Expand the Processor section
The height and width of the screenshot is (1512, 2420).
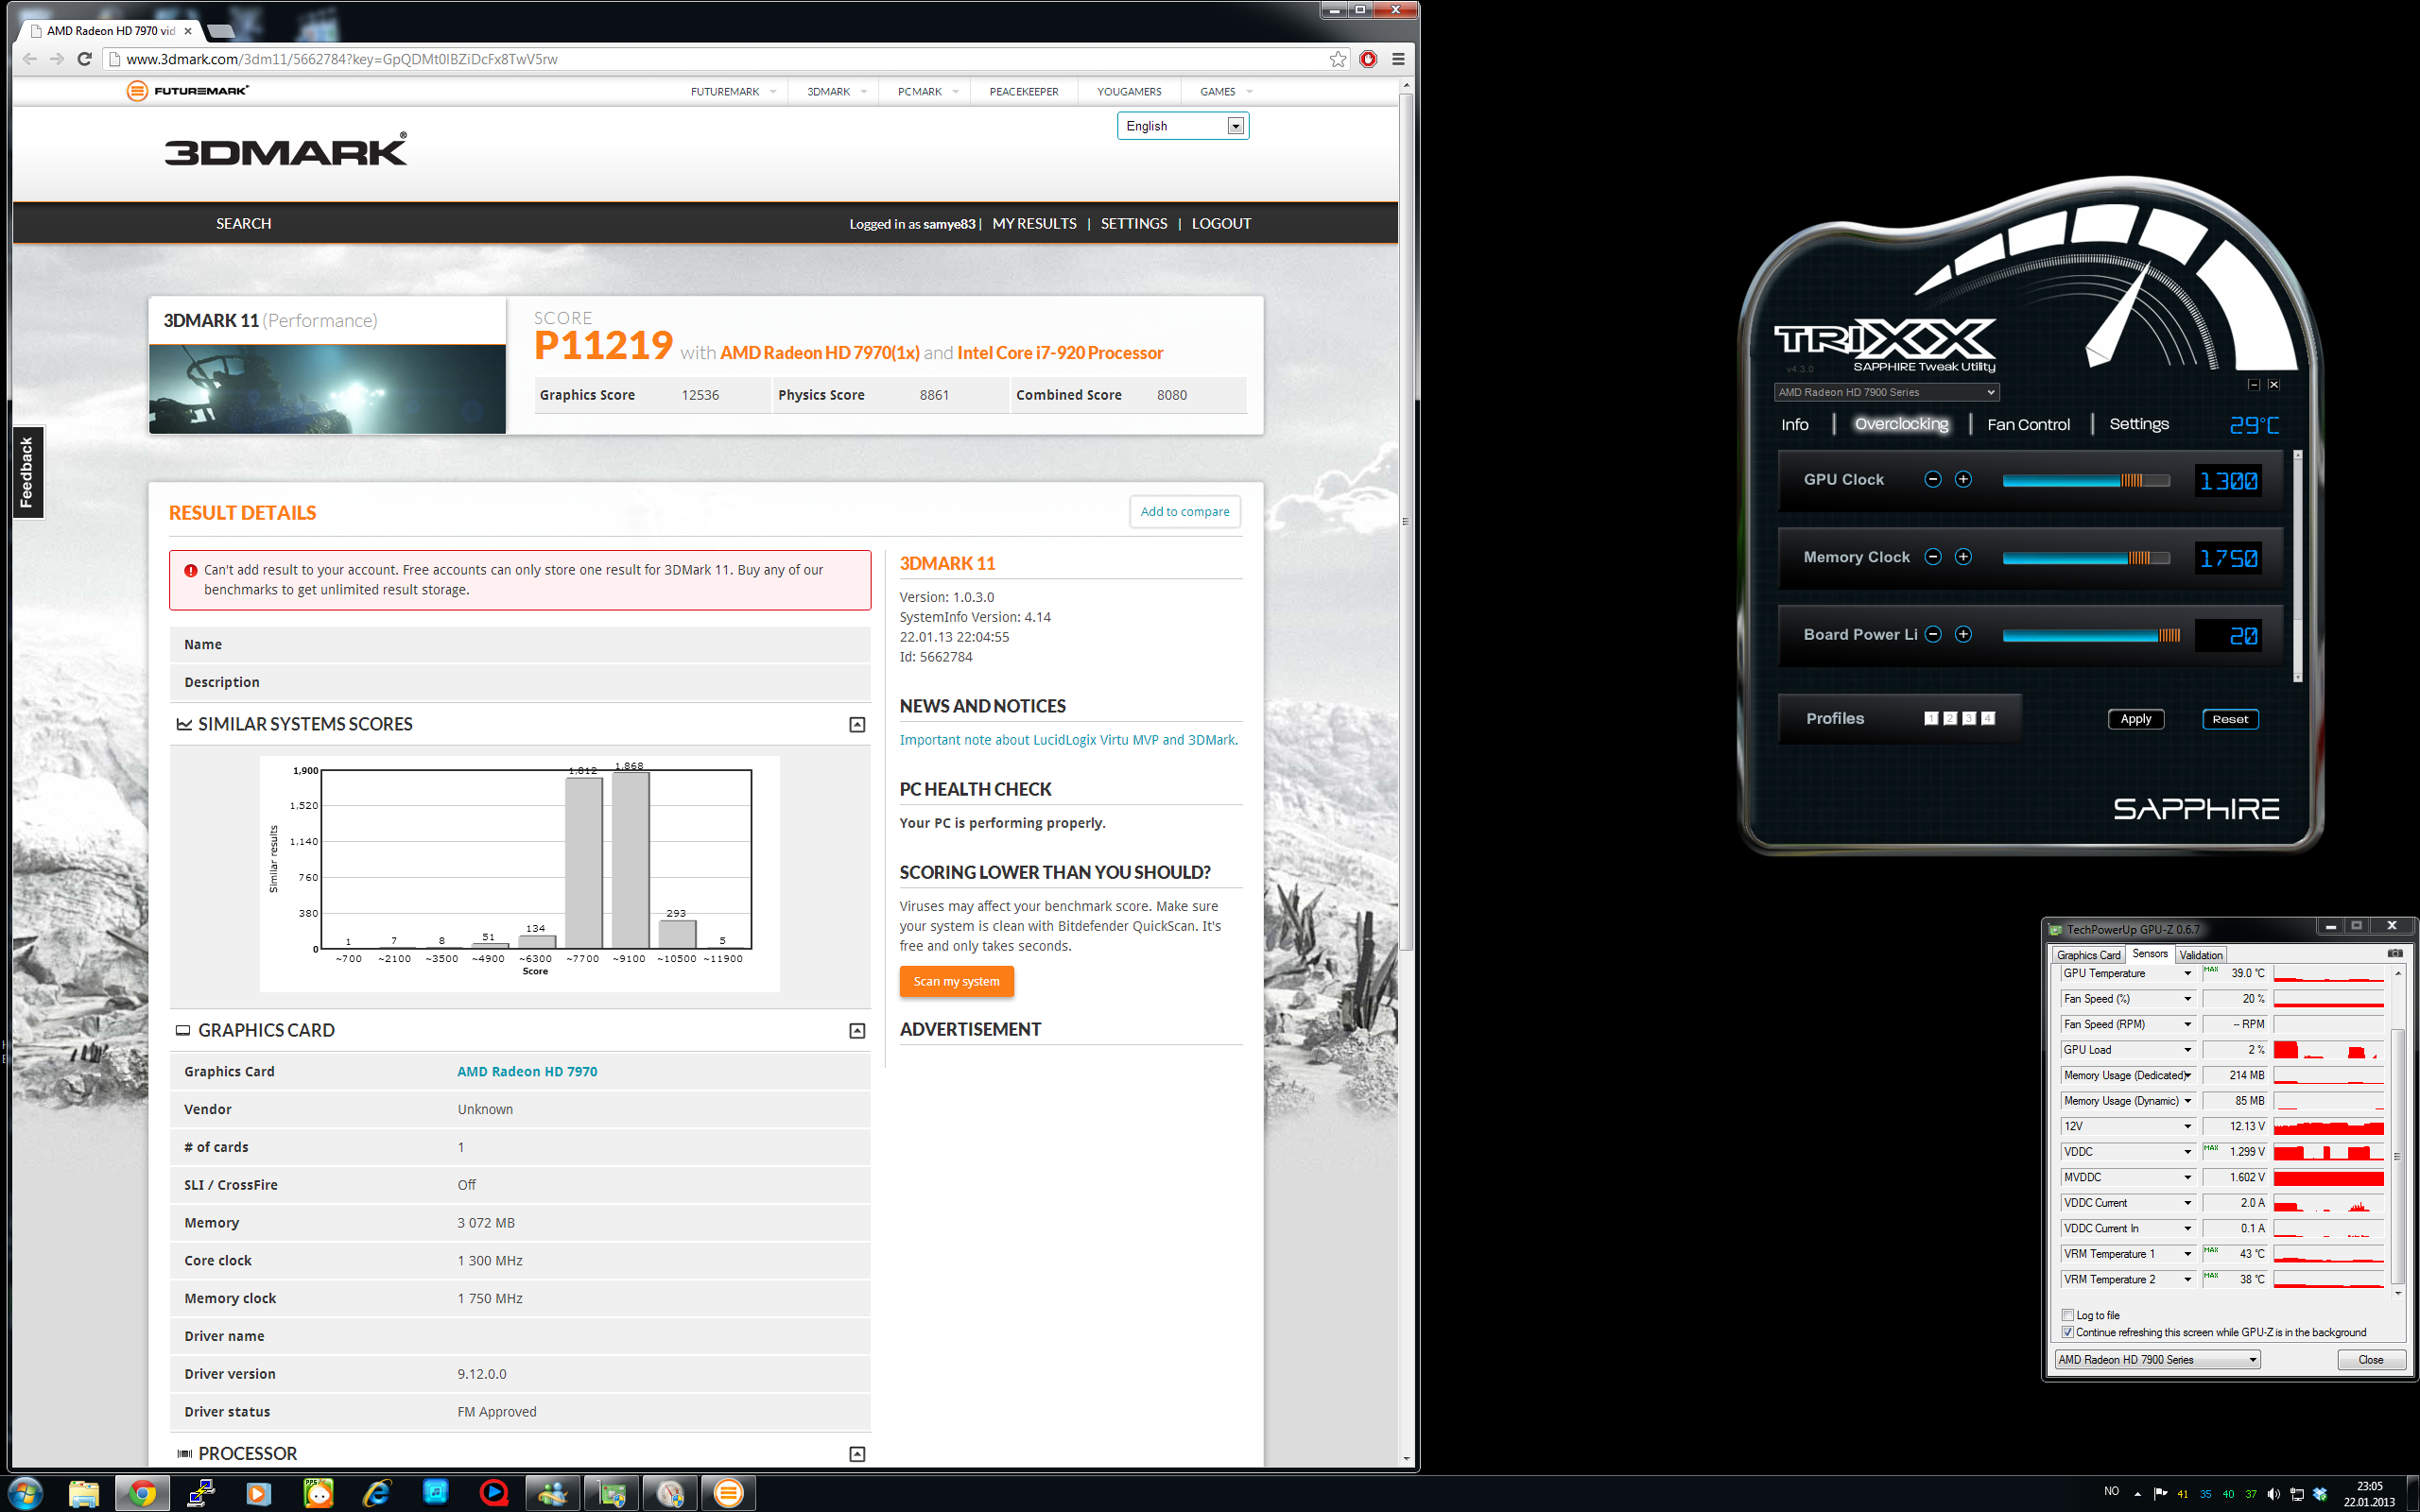pos(857,1454)
